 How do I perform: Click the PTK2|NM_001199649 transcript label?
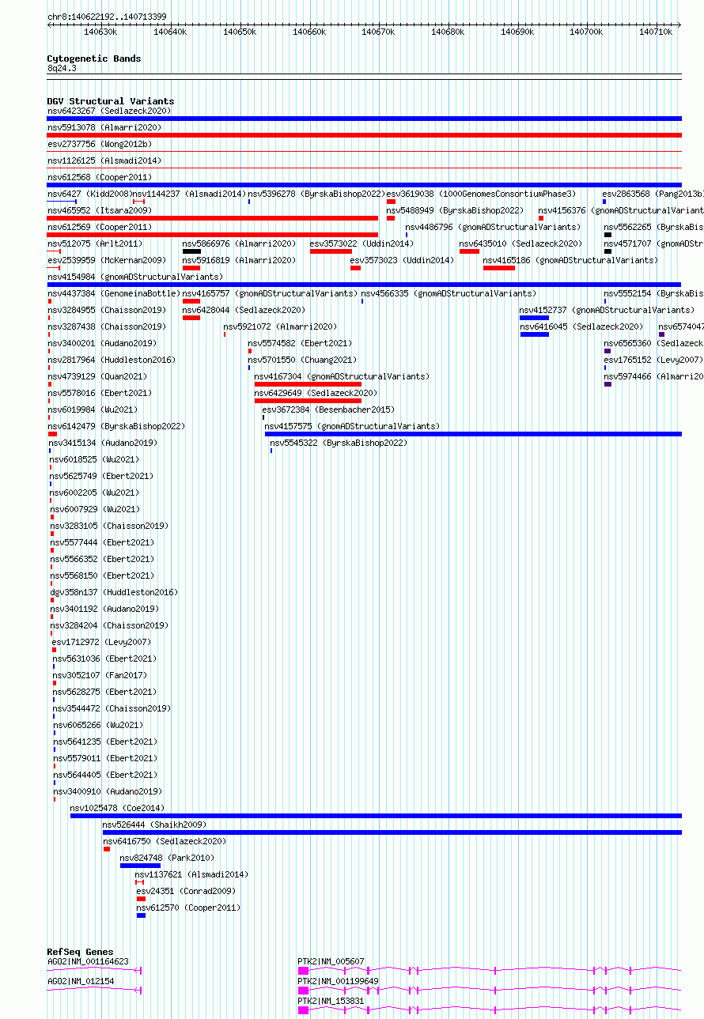pos(339,981)
